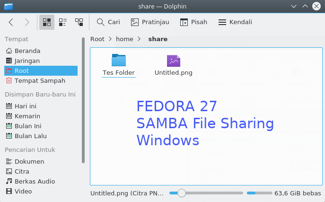
Task: Open Tempat Sampah trash
Action: point(41,80)
